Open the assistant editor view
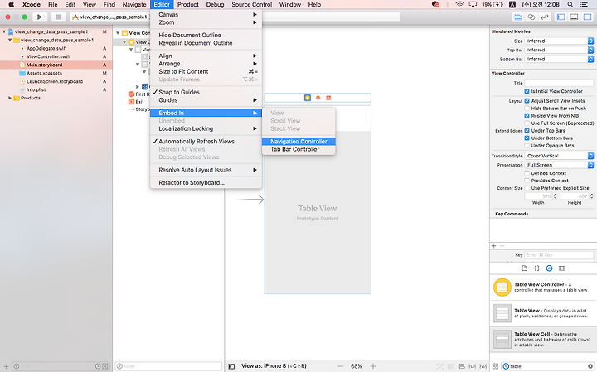597x372 pixels. pos(531,17)
